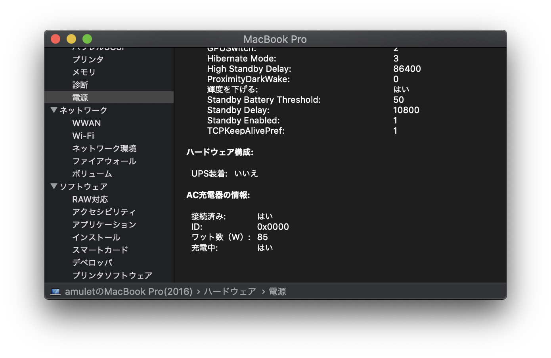Click the Standby Delay value 10800

[406, 110]
